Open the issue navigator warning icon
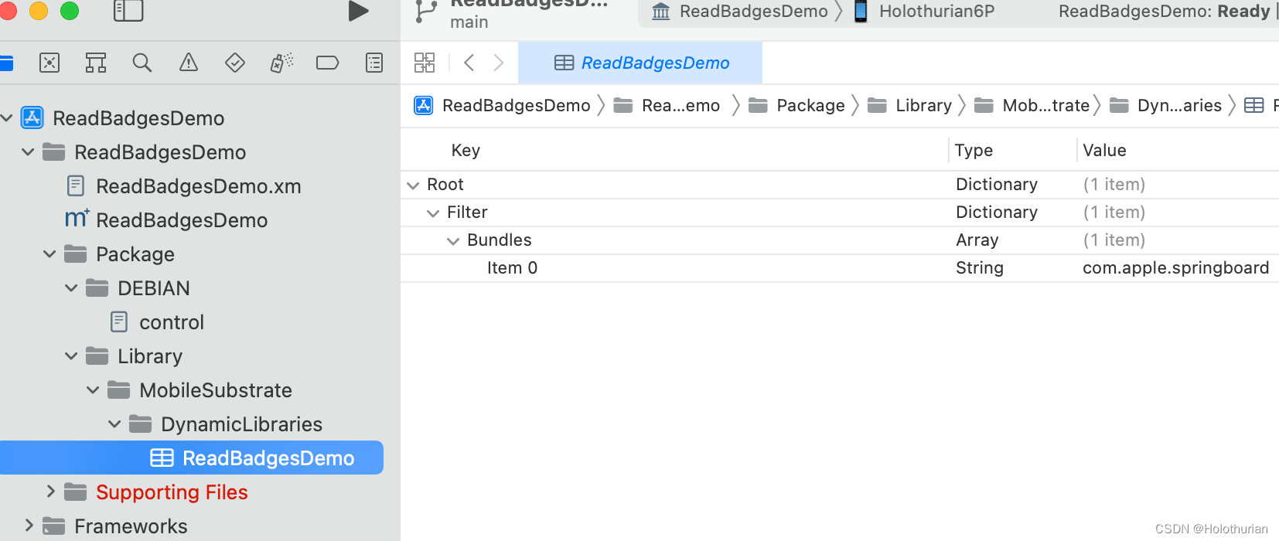Viewport: 1279px width, 541px height. 189,63
